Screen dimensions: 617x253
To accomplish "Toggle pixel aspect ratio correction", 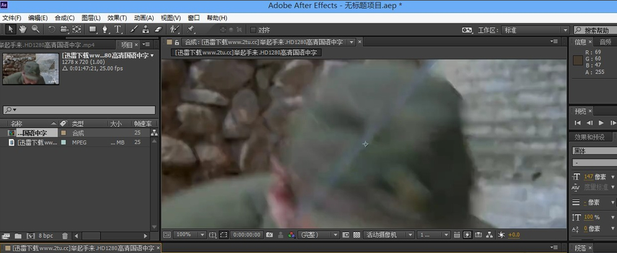I will [457, 235].
